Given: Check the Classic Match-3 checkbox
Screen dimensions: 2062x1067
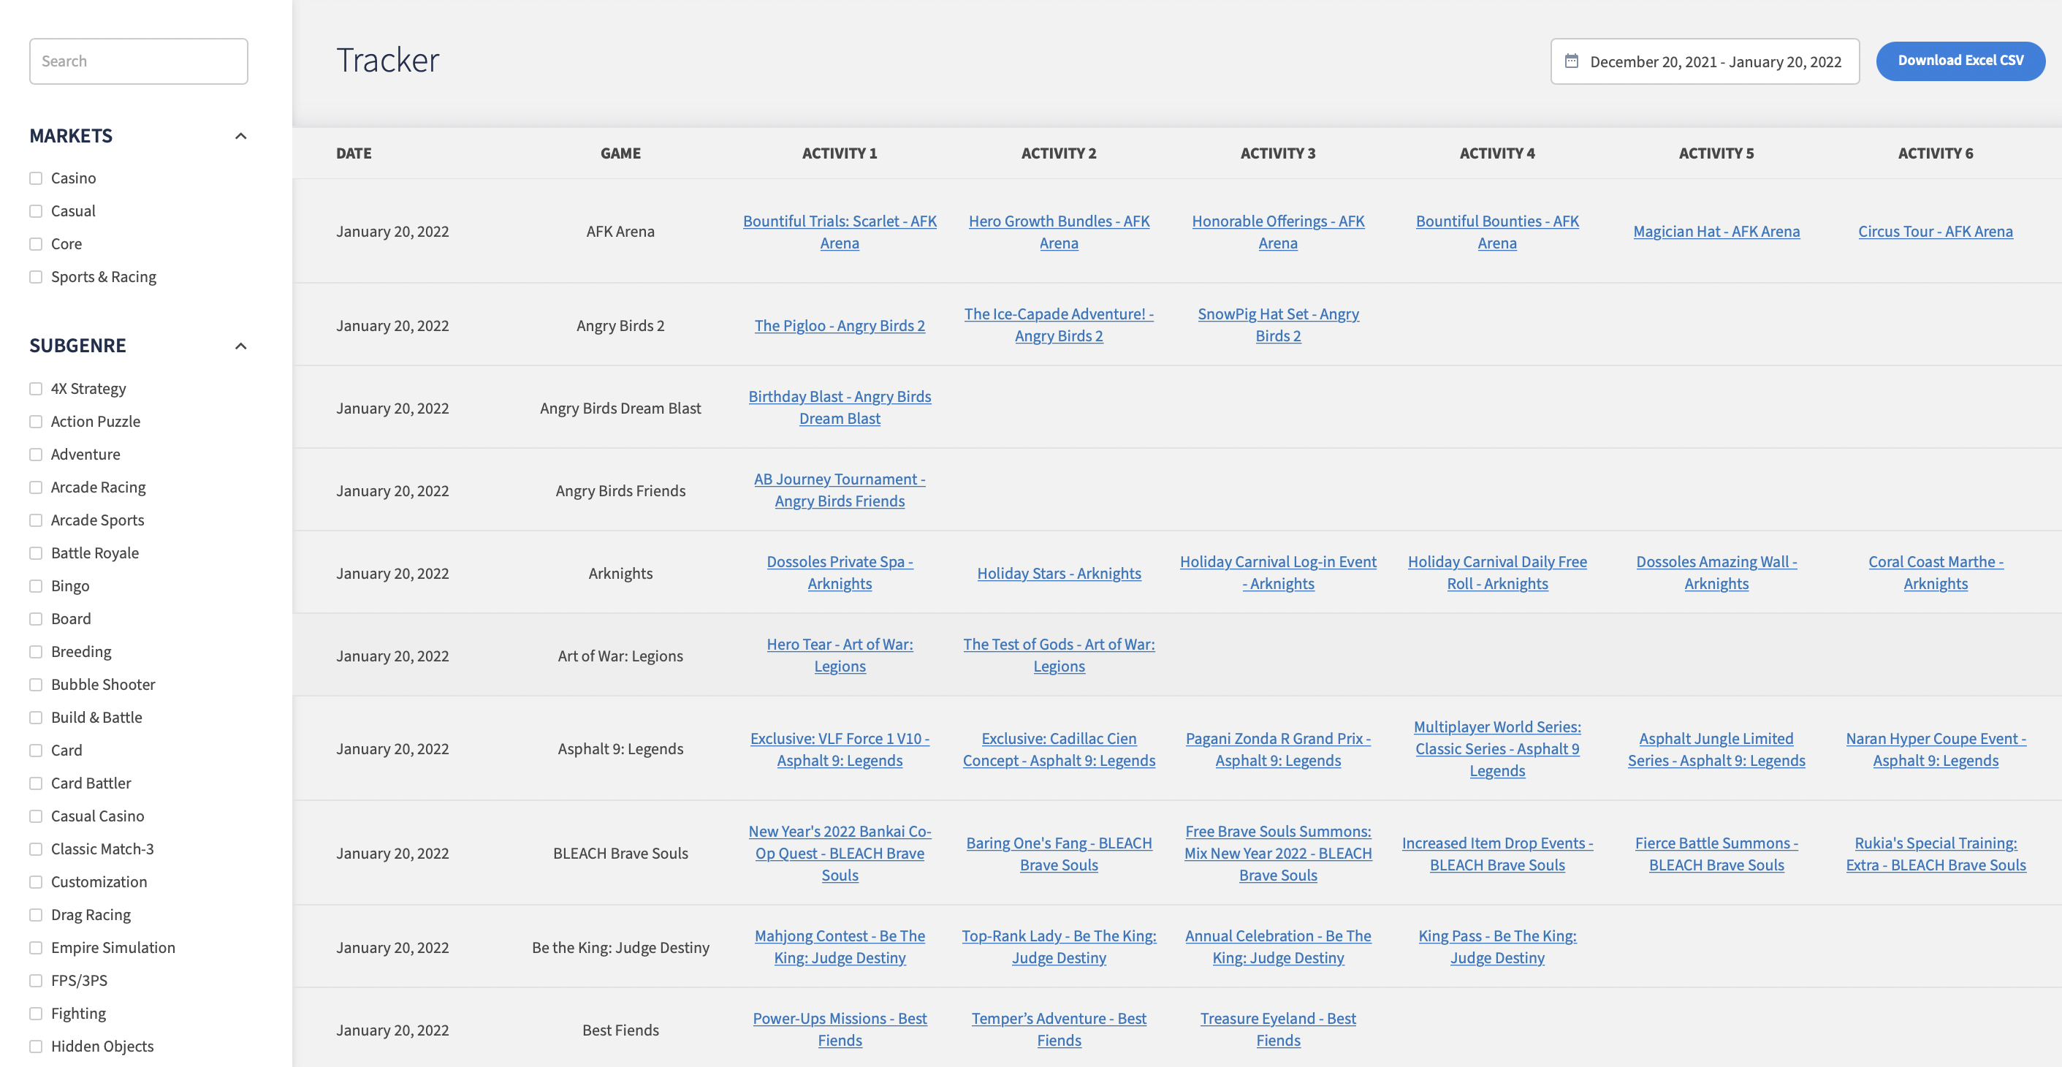Looking at the screenshot, I should point(36,849).
